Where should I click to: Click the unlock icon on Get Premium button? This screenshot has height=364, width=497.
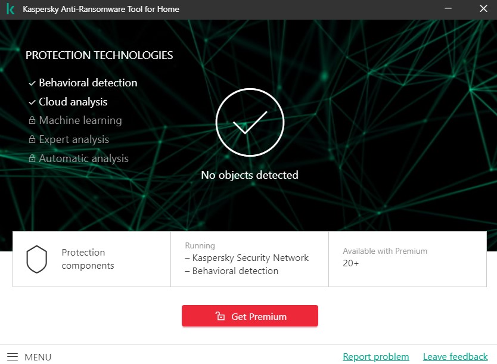220,316
